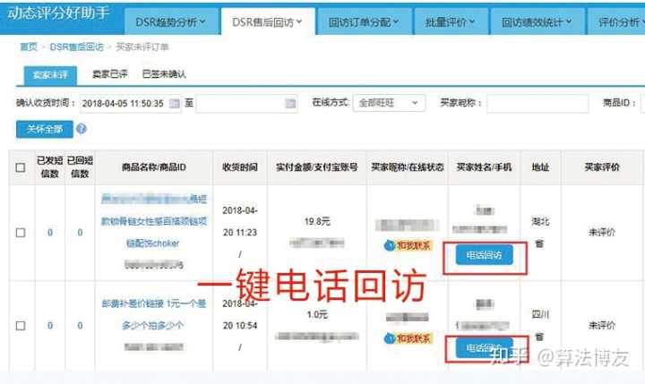Switch to the 卖家未评 tab
The height and width of the screenshot is (384, 645).
click(x=50, y=75)
